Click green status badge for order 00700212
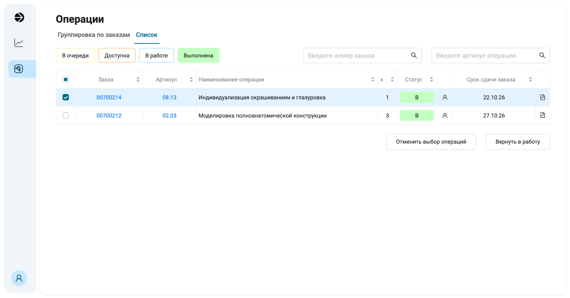 [x=417, y=115]
